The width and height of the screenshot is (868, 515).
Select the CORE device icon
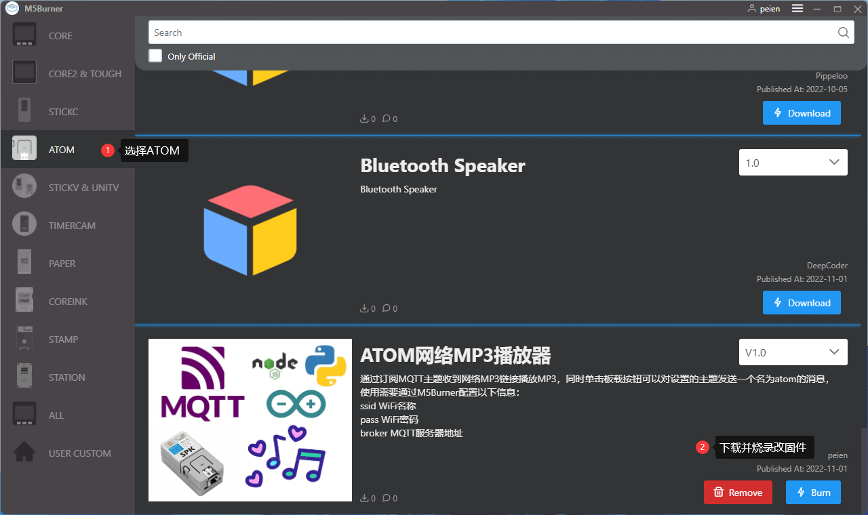(24, 35)
